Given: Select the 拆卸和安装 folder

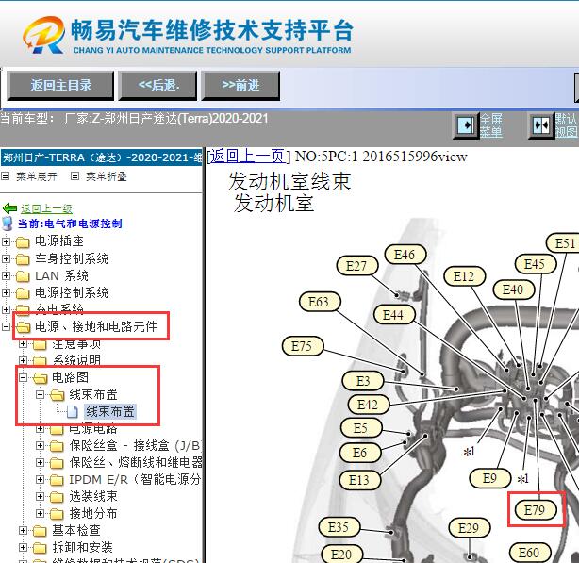Looking at the screenshot, I should coord(82,548).
